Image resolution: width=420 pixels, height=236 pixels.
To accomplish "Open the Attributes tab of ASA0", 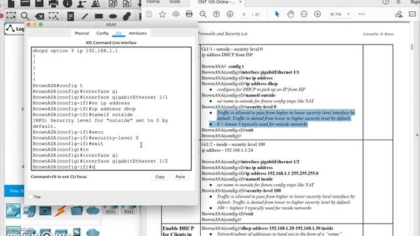I will 138,33.
